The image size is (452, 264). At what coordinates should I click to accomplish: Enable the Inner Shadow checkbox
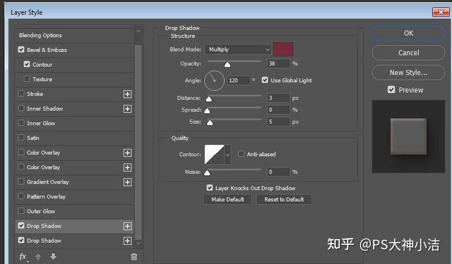(x=21, y=108)
